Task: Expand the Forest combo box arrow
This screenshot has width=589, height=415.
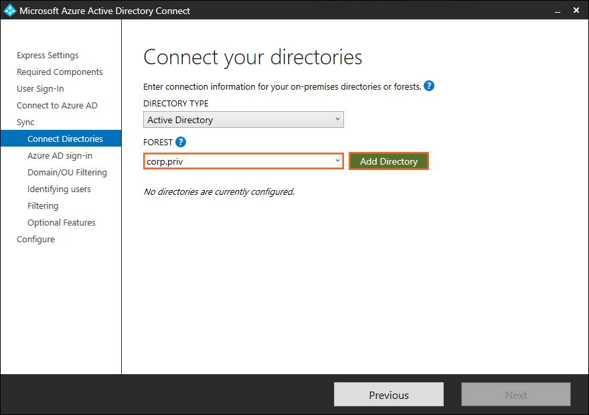Action: pyautogui.click(x=337, y=161)
